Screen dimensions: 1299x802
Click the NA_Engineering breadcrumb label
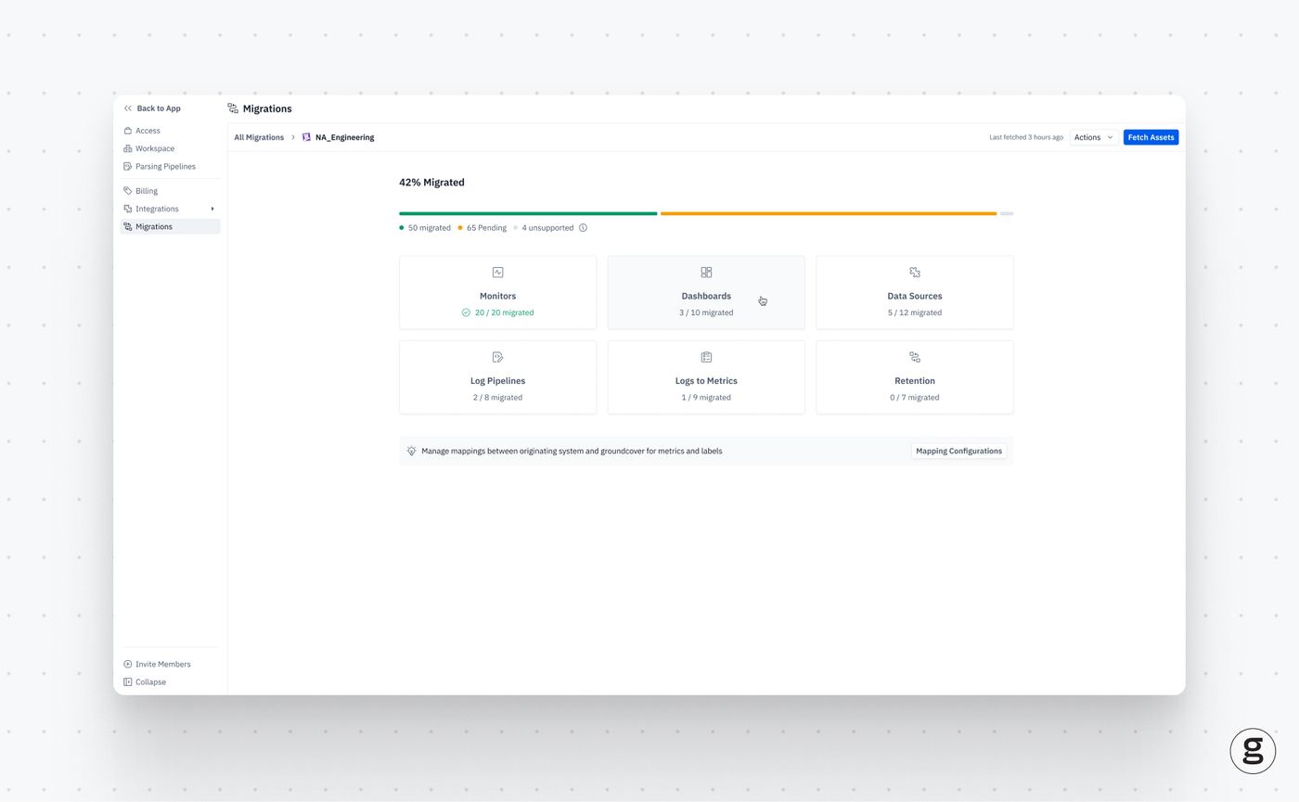click(344, 137)
